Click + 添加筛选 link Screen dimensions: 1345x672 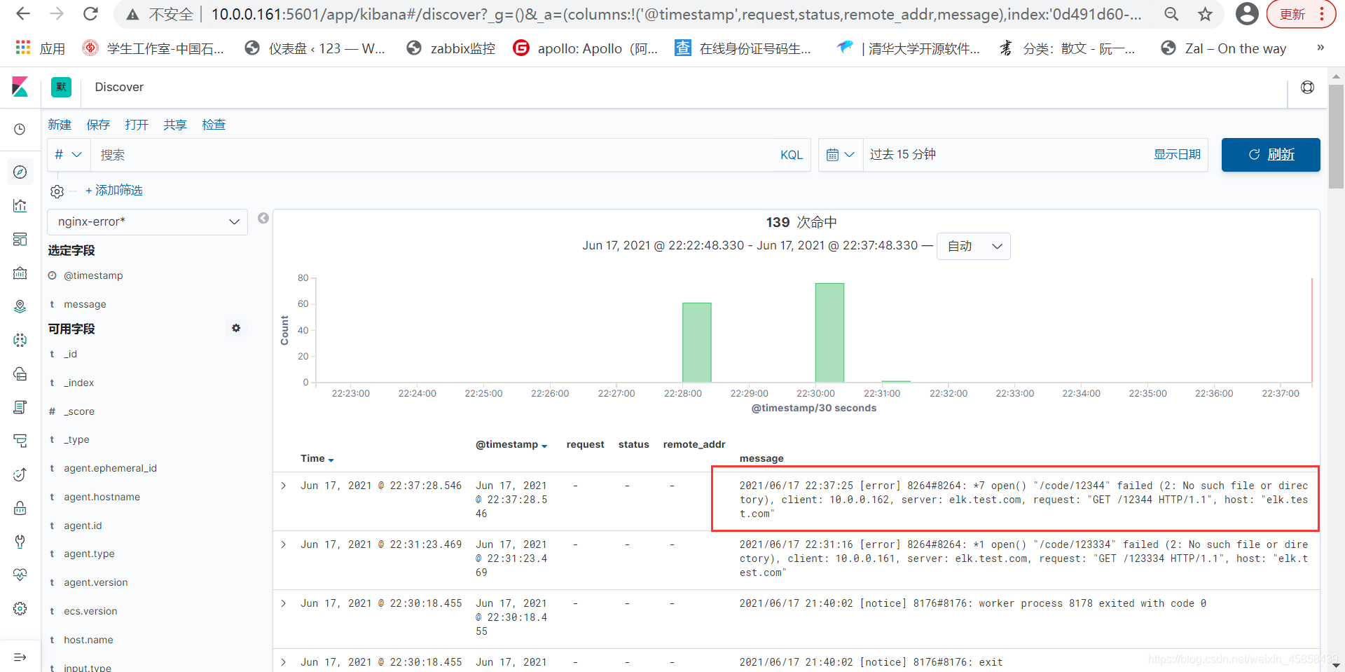(x=114, y=191)
